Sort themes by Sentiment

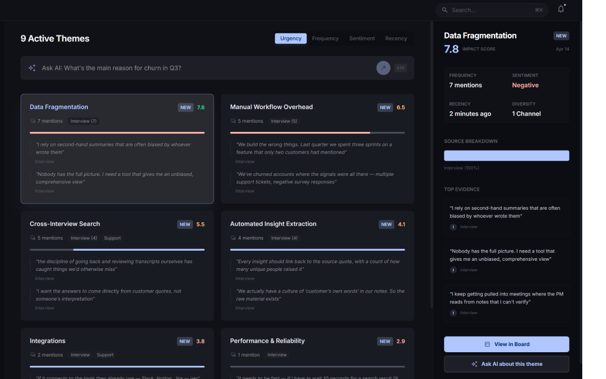point(362,38)
